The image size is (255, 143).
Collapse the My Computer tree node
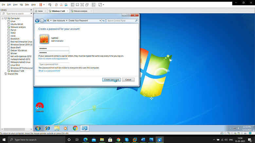pos(3,18)
